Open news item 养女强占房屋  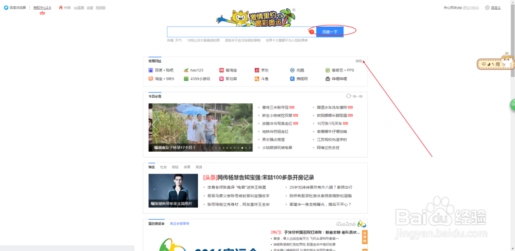(273, 139)
